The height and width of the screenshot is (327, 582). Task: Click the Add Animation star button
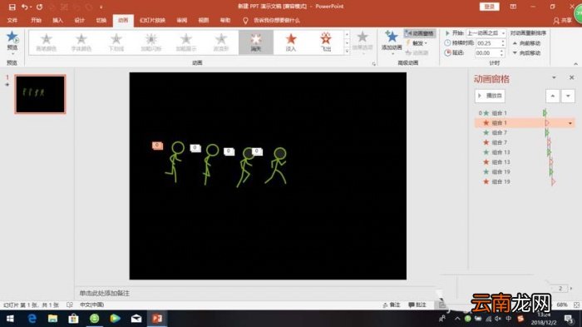coord(392,41)
